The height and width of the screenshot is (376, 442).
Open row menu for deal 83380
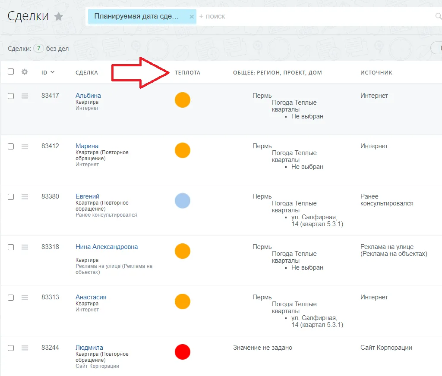[25, 197]
